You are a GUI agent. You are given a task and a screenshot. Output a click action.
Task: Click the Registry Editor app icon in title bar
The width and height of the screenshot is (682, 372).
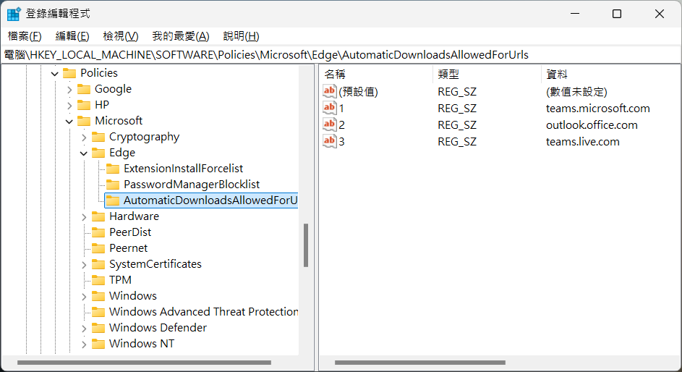click(14, 14)
